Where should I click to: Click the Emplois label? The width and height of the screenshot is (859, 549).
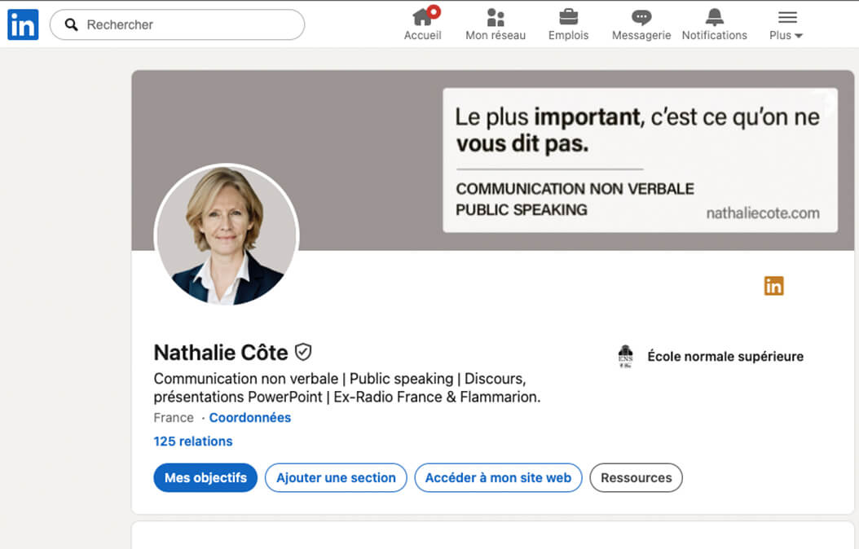(568, 35)
